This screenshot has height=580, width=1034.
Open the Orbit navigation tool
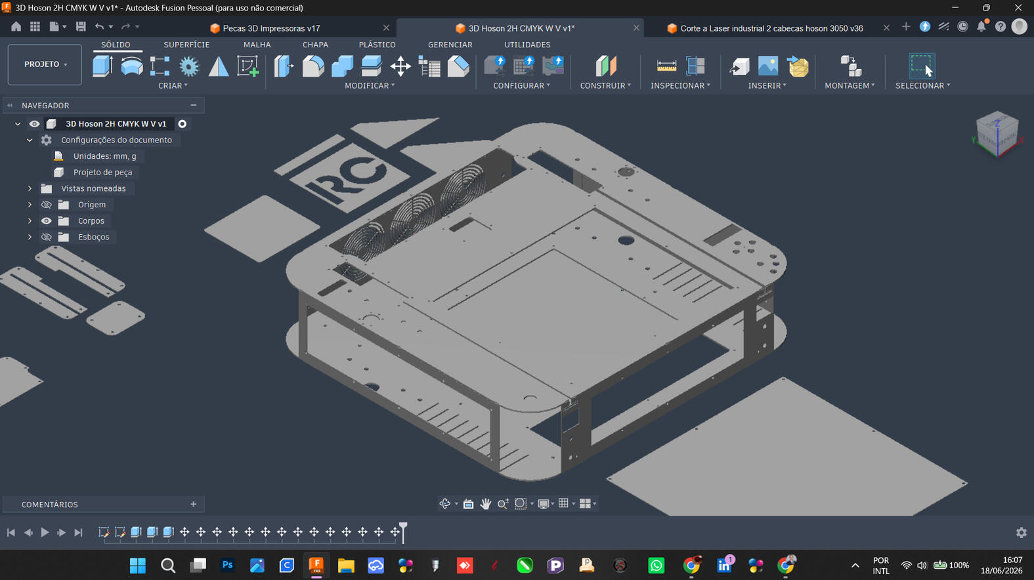(x=445, y=503)
